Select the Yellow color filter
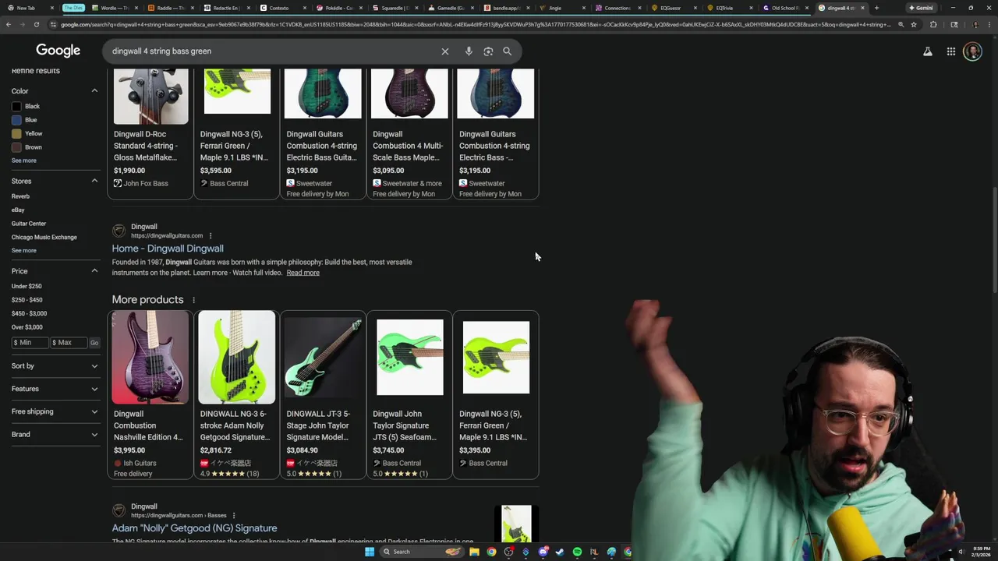998x561 pixels. [x=27, y=133]
